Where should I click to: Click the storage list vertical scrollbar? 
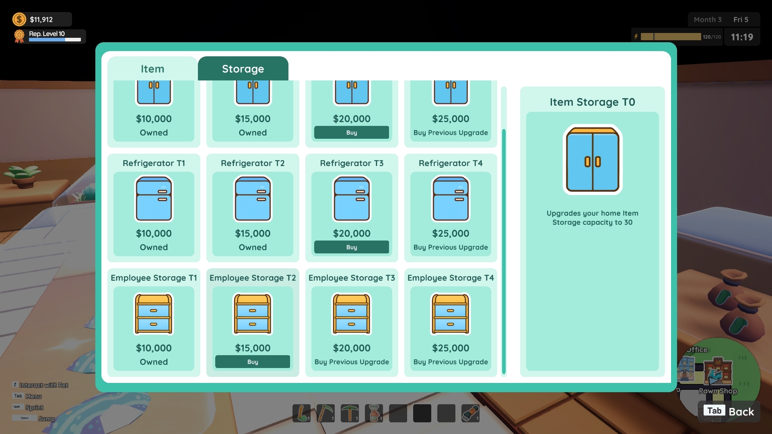click(x=504, y=231)
